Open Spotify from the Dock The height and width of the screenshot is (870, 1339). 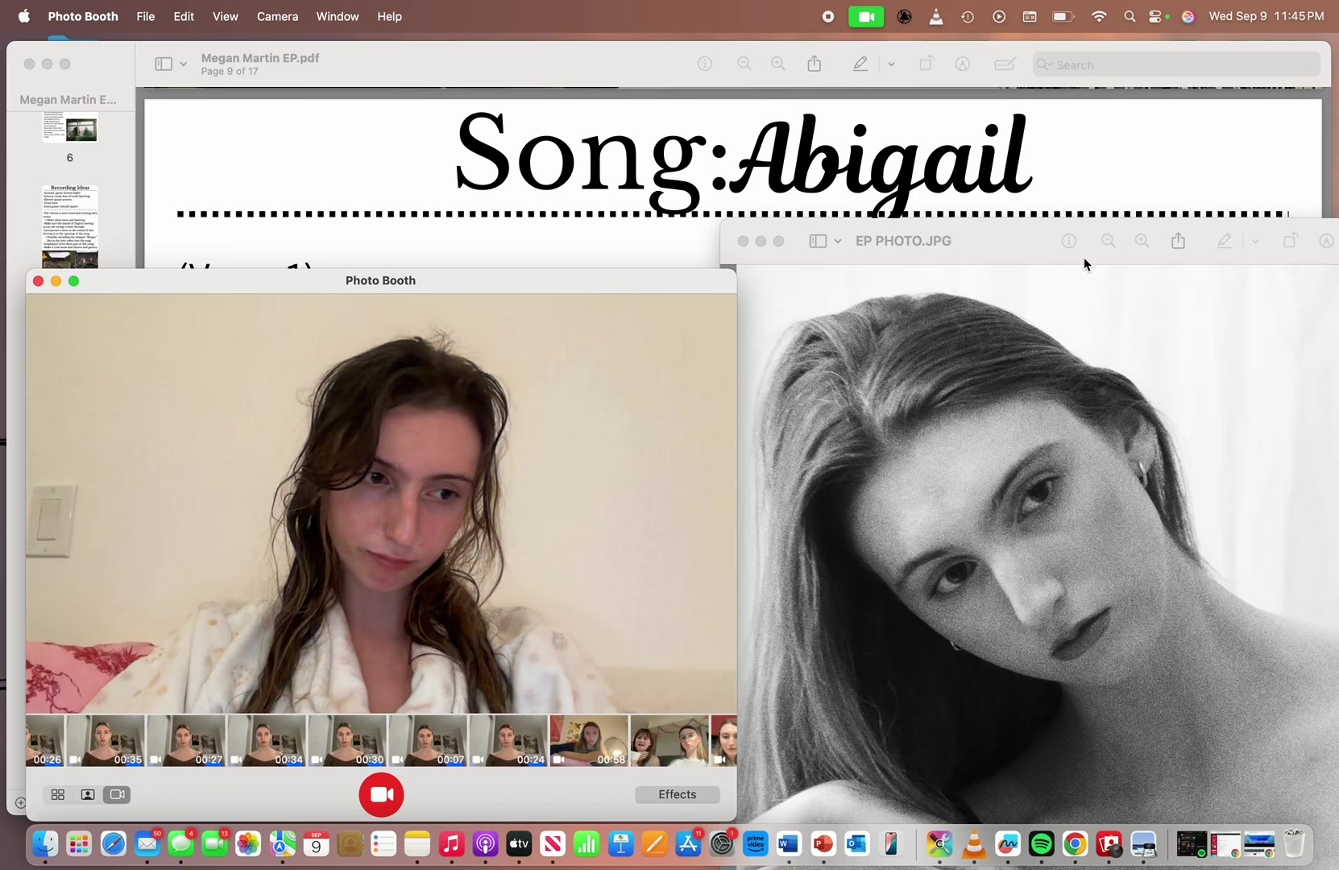(1042, 843)
